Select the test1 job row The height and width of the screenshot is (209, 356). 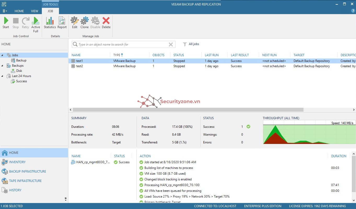click(212, 61)
